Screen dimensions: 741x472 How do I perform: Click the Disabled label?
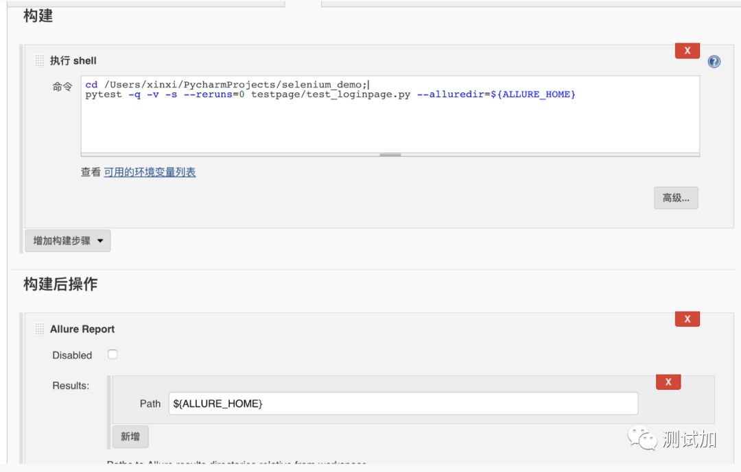coord(72,356)
